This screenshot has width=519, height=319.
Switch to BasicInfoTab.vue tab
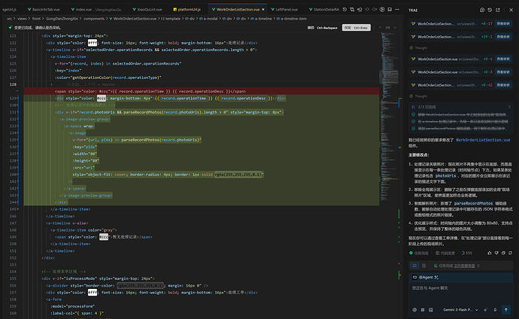click(x=44, y=9)
